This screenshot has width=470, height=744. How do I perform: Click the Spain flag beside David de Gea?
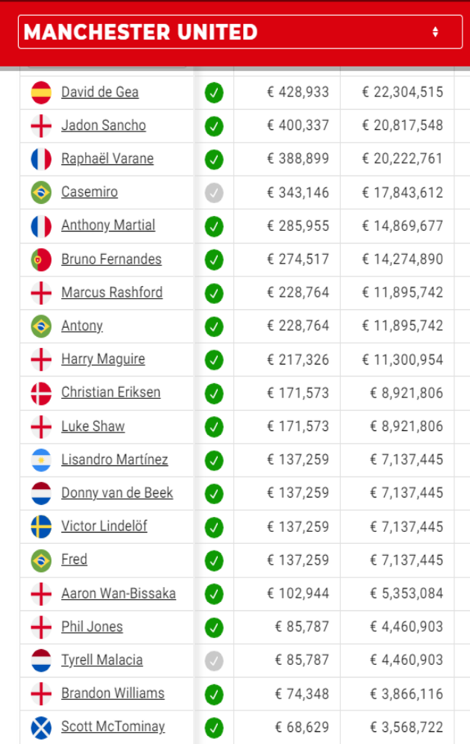pos(41,92)
